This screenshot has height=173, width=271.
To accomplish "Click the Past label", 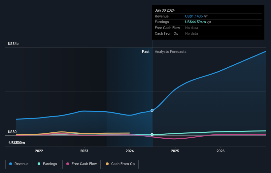I will tap(146, 52).
